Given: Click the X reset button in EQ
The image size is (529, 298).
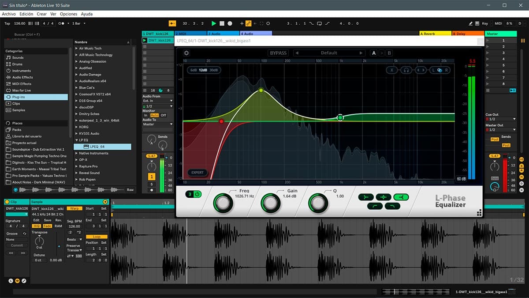Looking at the screenshot, I should coord(392,70).
